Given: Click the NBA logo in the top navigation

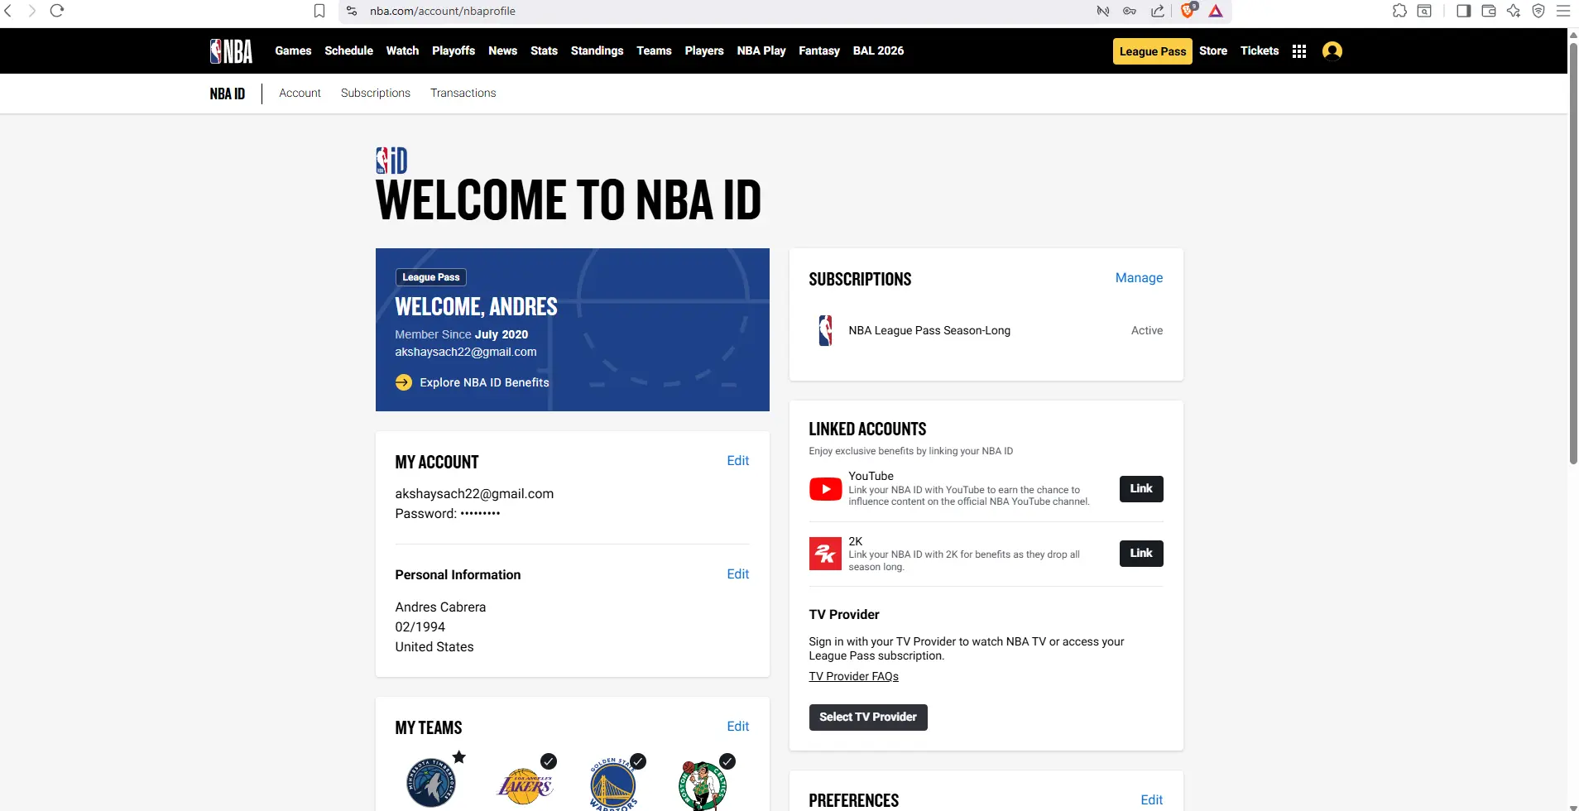Looking at the screenshot, I should (x=231, y=51).
